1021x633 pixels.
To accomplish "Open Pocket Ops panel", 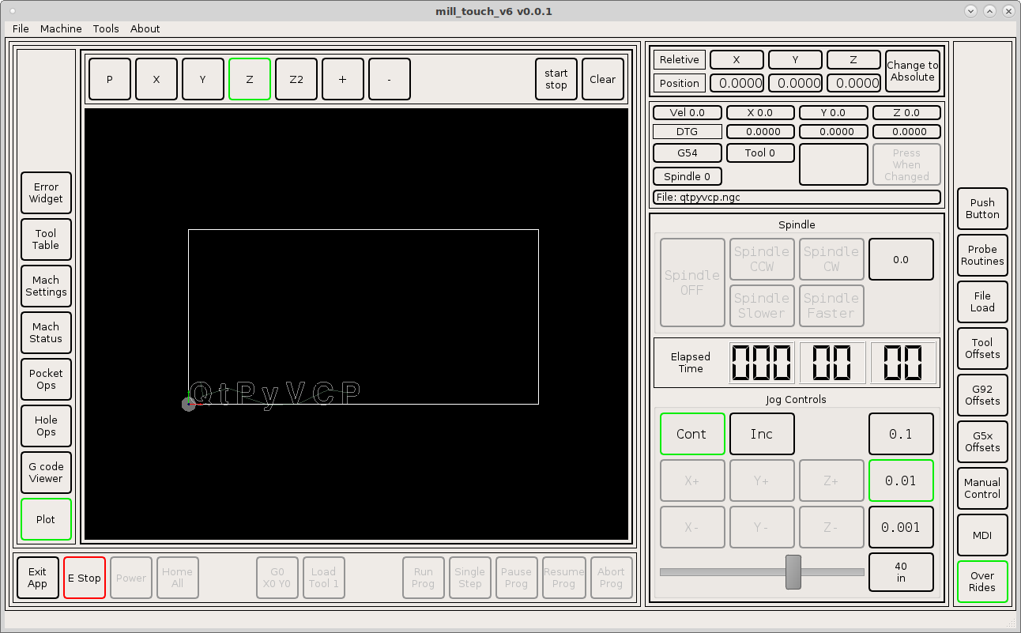I will (46, 379).
